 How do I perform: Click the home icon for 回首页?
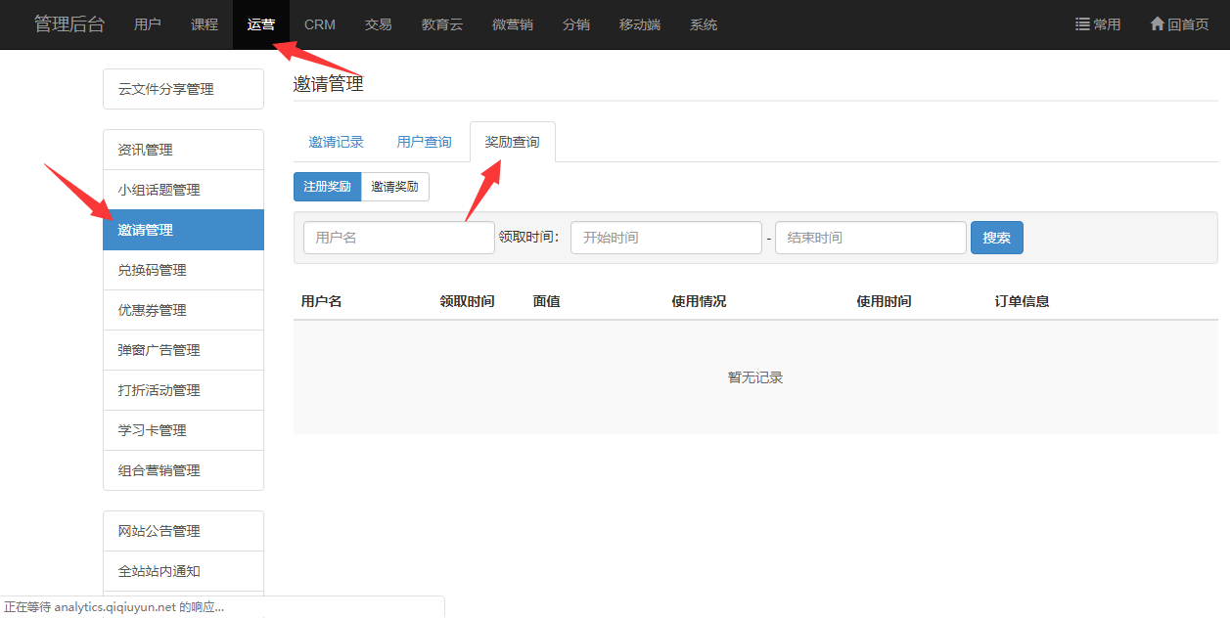click(1157, 24)
